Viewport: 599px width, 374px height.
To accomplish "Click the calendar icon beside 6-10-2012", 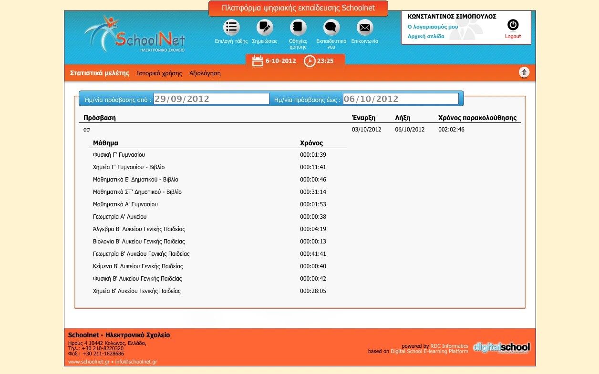I will [258, 61].
